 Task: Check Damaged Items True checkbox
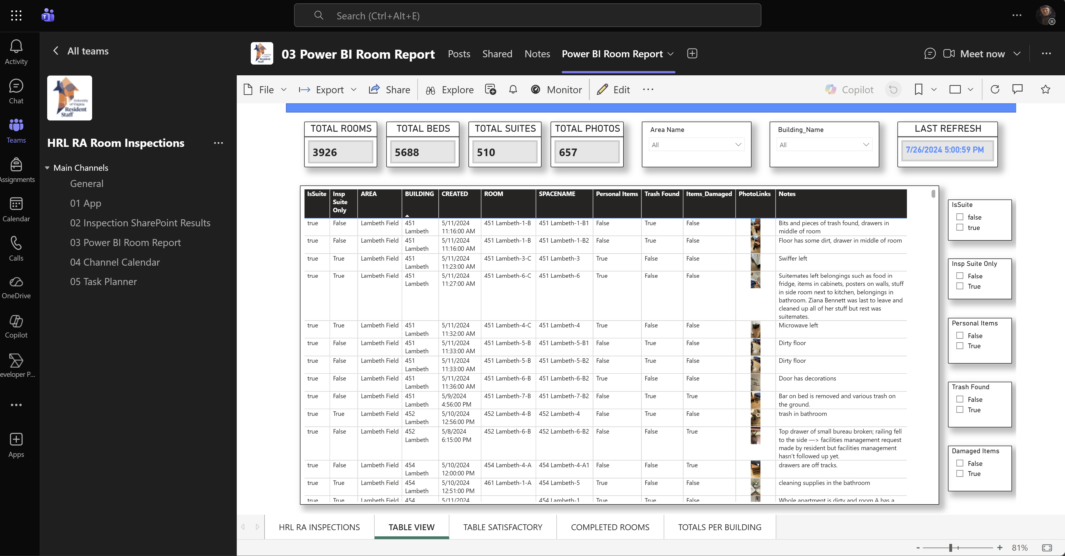[960, 474]
